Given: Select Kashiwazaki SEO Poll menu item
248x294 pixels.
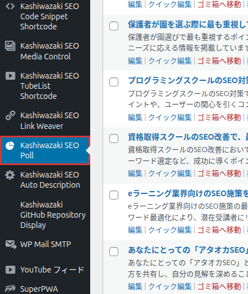Looking at the screenshot, I should (x=45, y=150).
